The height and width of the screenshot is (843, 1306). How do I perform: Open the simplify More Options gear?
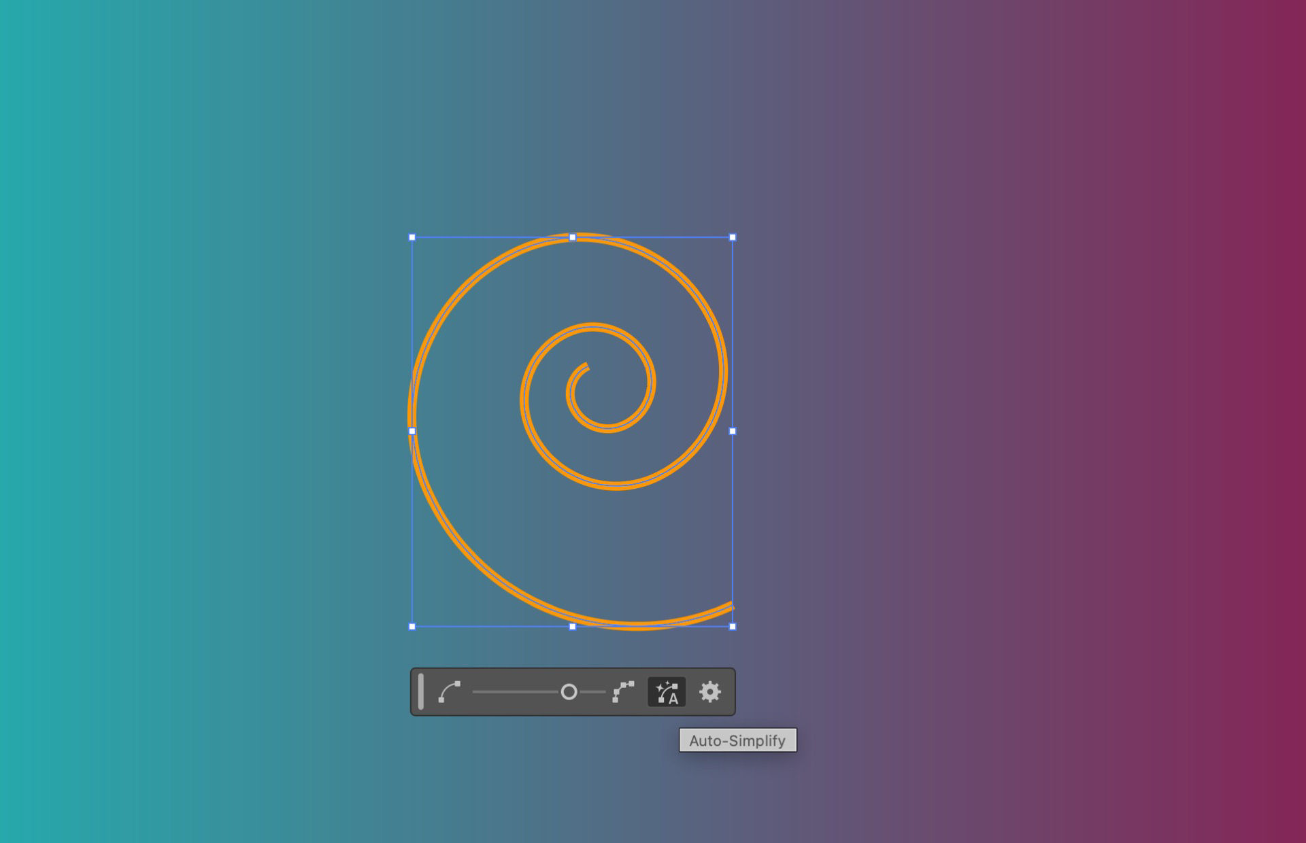(709, 691)
